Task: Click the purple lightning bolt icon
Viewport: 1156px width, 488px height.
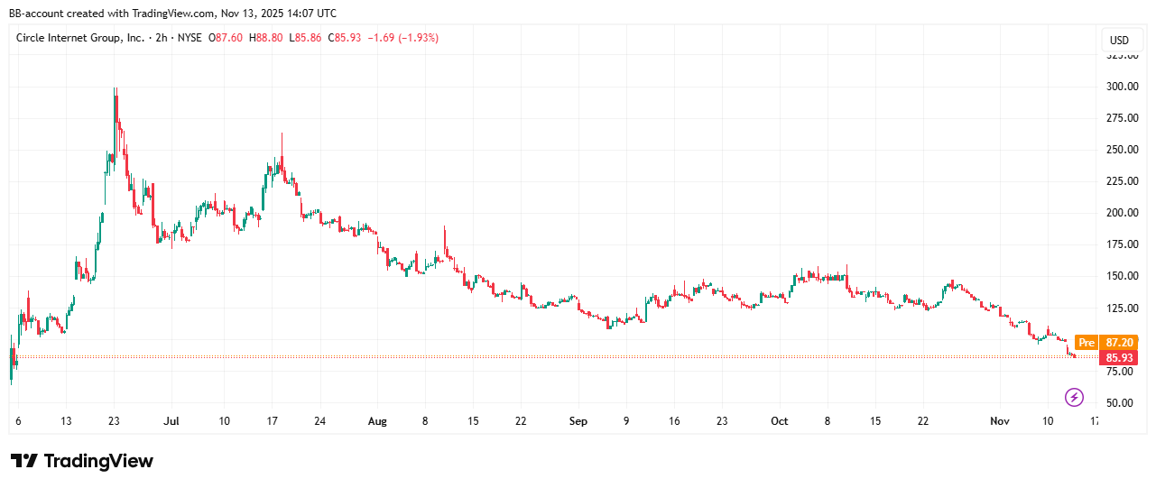Action: coord(1074,397)
